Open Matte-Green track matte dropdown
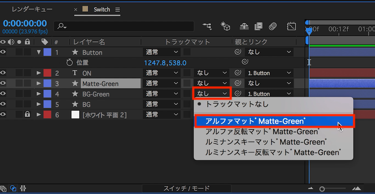Viewport: 375px width, 194px height. pyautogui.click(x=212, y=83)
